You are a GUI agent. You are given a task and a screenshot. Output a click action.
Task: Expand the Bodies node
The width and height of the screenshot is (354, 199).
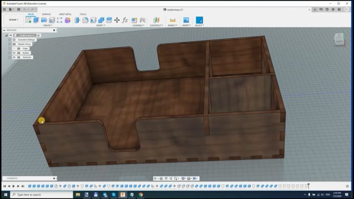(x=9, y=53)
